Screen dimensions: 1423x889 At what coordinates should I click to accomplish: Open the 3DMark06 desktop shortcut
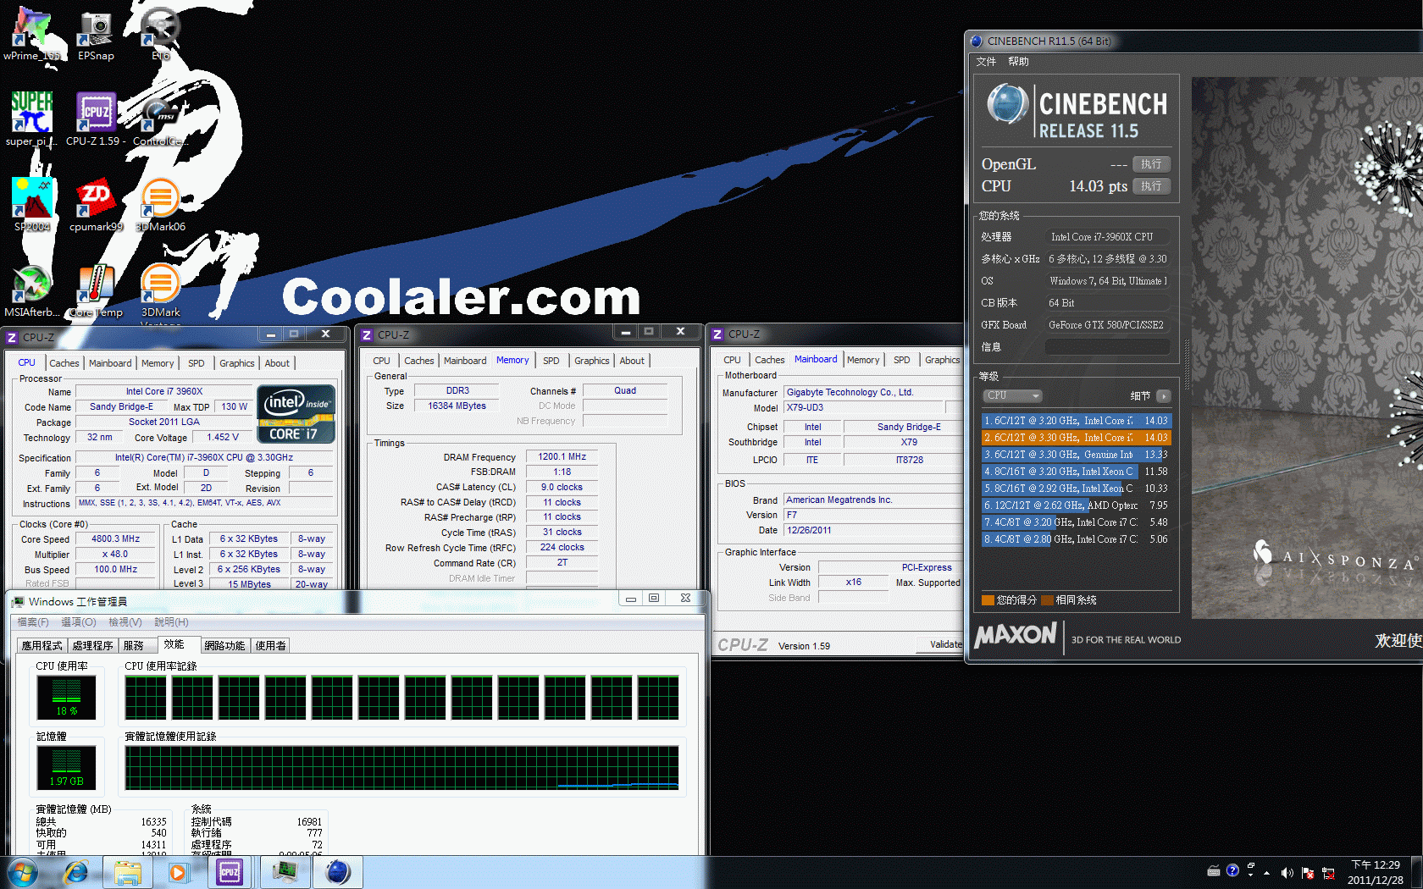coord(160,204)
